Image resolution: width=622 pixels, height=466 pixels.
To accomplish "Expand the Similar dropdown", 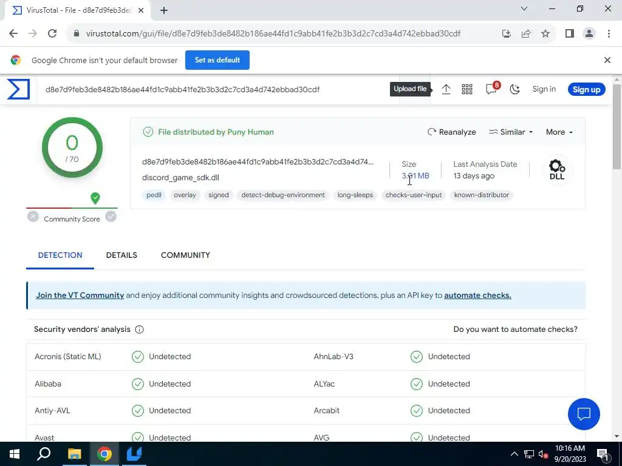I will (x=510, y=132).
